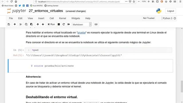Click the In [5] prompt label
This screenshot has width=183, height=103.
pos(18,50)
